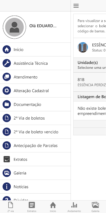Tap the hamburger menu icon
This screenshot has height=213, width=106.
(76, 6)
